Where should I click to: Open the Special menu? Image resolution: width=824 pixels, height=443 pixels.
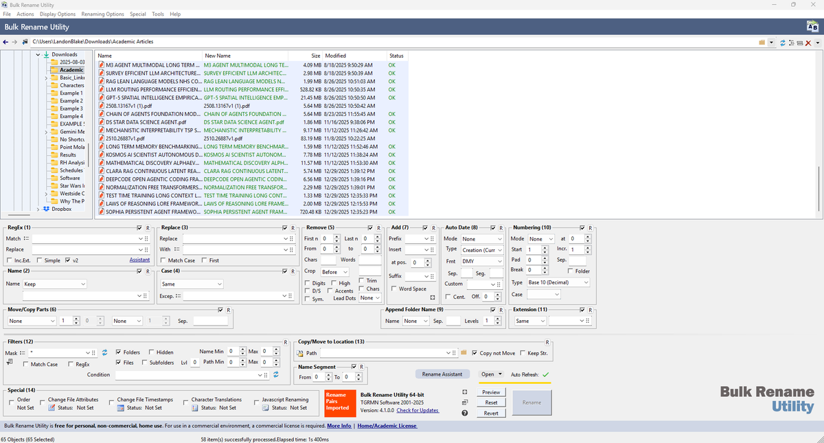138,14
